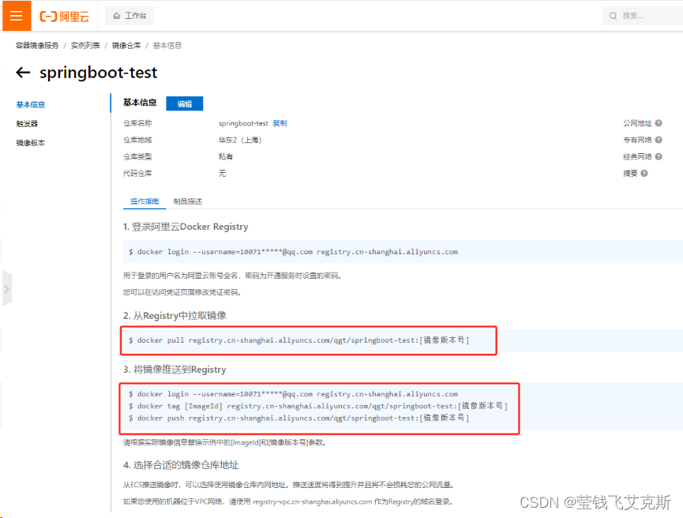Open breadcrumb link 镜像仓库
Image resolution: width=683 pixels, height=518 pixels.
click(126, 45)
